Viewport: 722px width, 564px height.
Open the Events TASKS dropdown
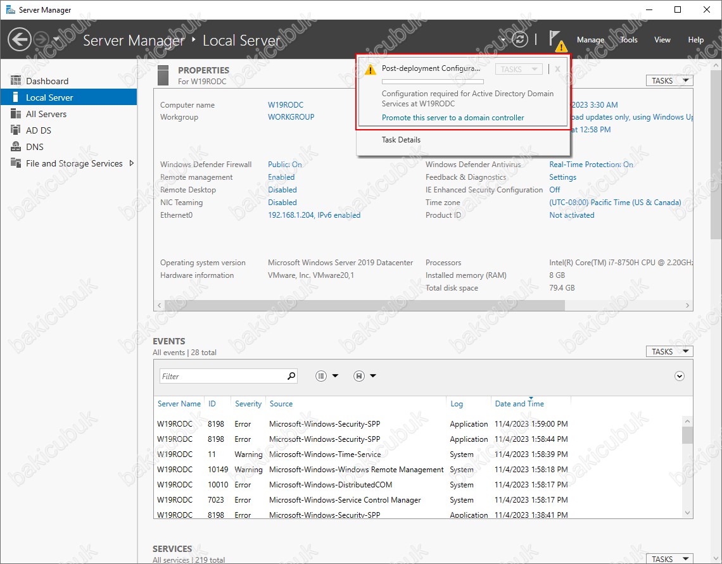pos(669,351)
